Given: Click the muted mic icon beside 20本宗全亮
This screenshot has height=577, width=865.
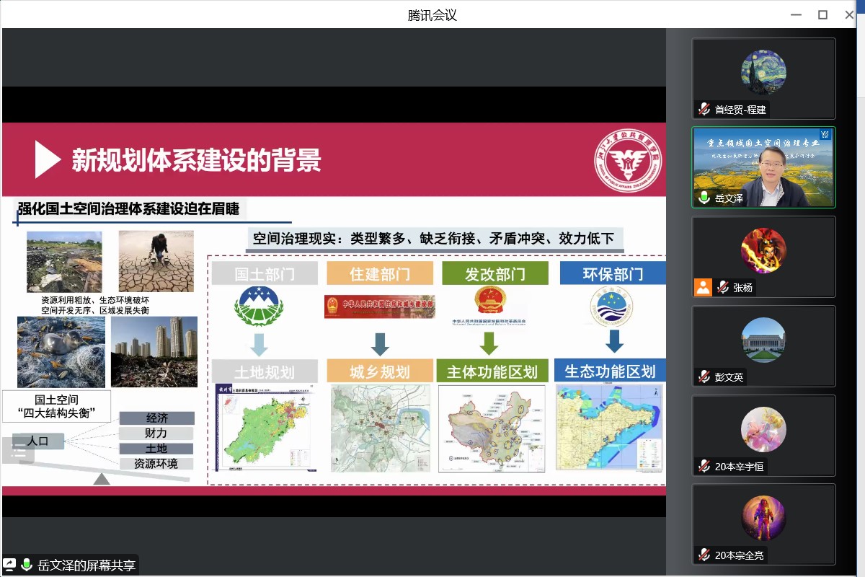Looking at the screenshot, I should (x=704, y=555).
